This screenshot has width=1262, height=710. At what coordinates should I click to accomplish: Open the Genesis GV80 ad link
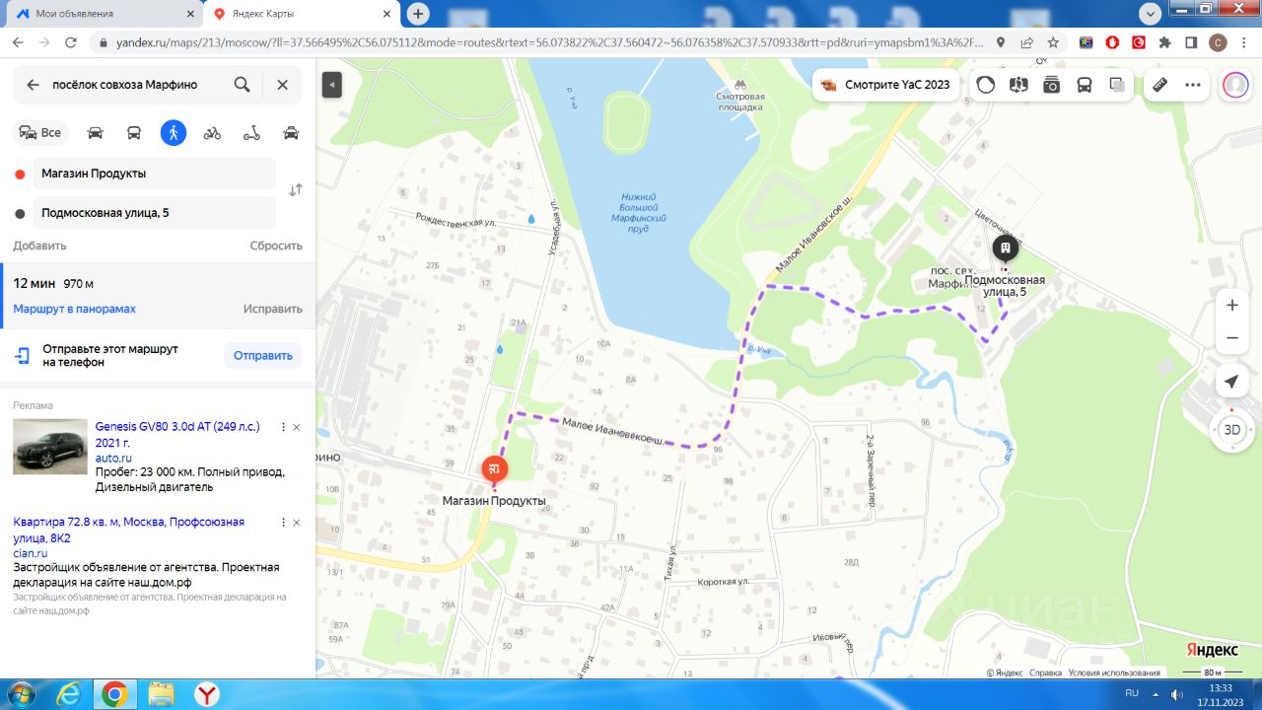(177, 435)
